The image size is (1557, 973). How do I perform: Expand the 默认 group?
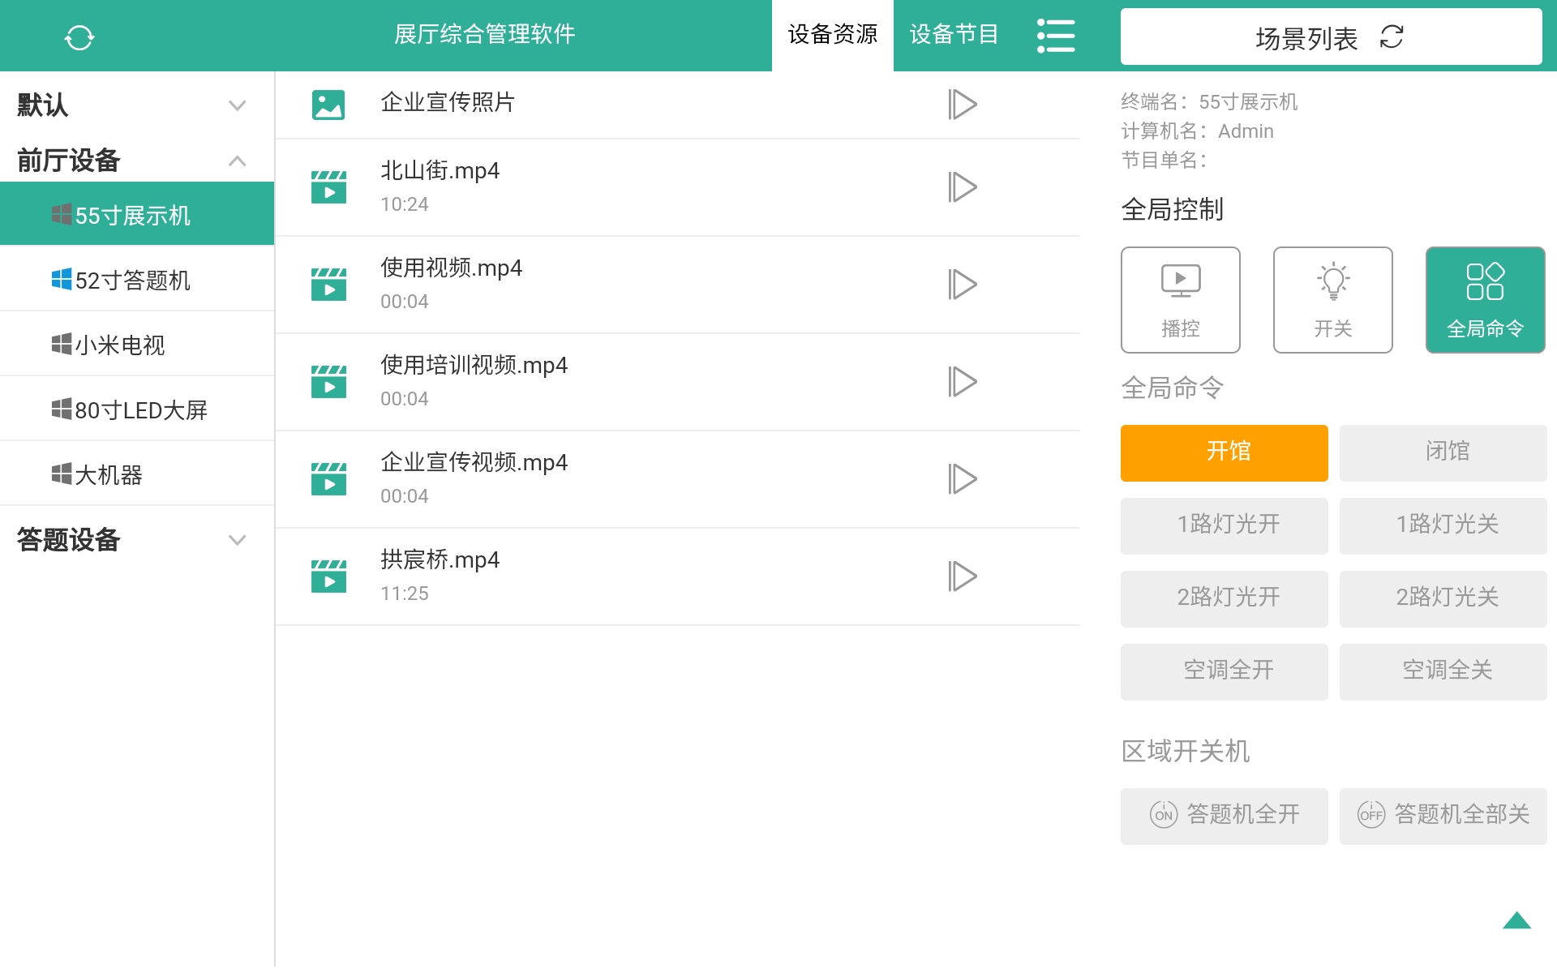pyautogui.click(x=238, y=105)
